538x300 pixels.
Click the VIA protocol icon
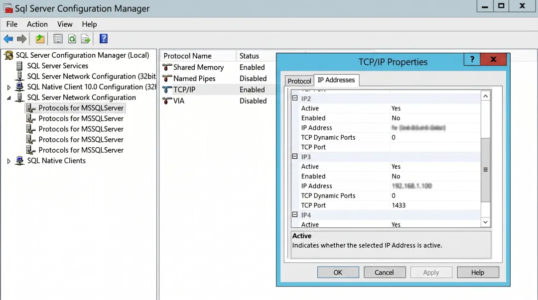167,101
